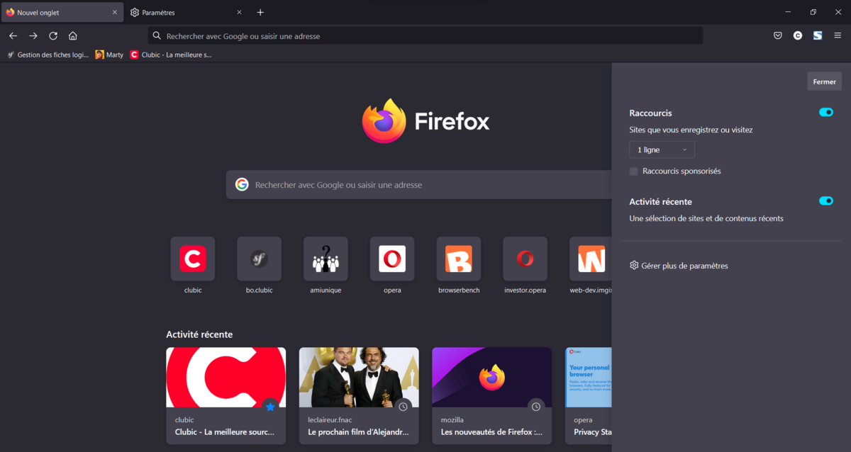Open the investor.opera shortcut tile
This screenshot has height=452, width=851.
coord(525,259)
